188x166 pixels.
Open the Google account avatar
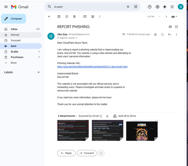tap(180, 7)
